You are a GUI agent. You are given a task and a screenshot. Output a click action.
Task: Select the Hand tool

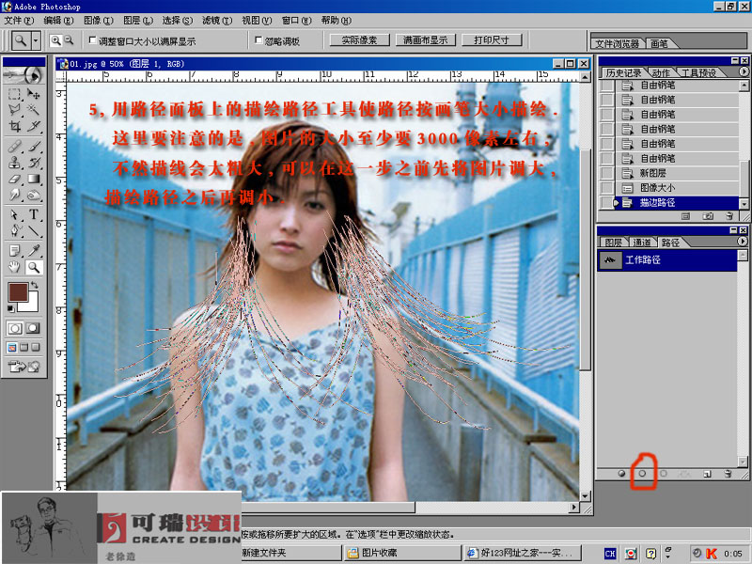tap(16, 267)
